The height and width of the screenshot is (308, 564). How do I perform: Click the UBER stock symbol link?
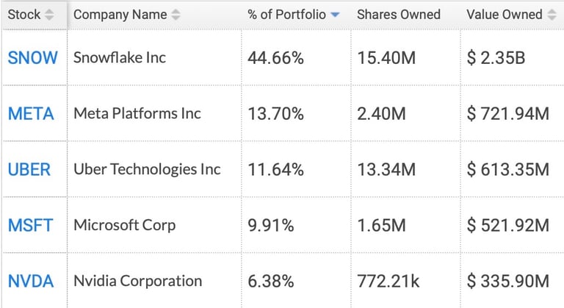[29, 170]
